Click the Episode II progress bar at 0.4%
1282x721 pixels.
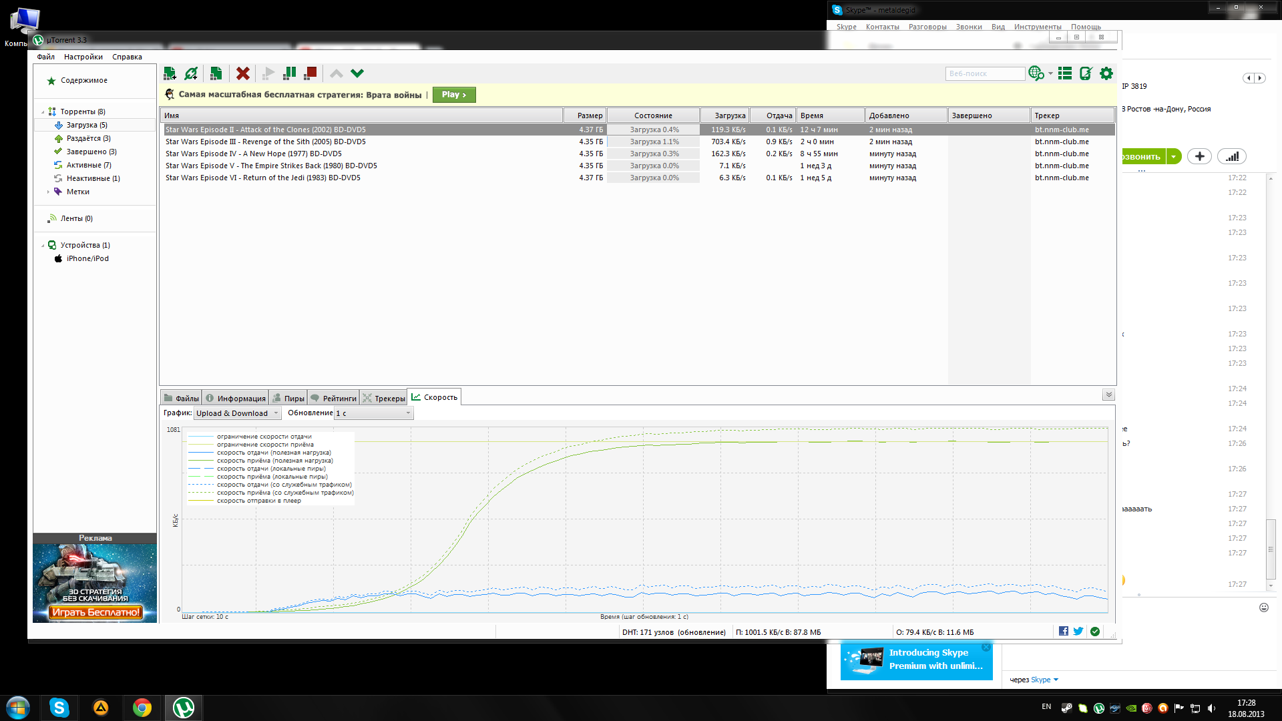point(654,130)
